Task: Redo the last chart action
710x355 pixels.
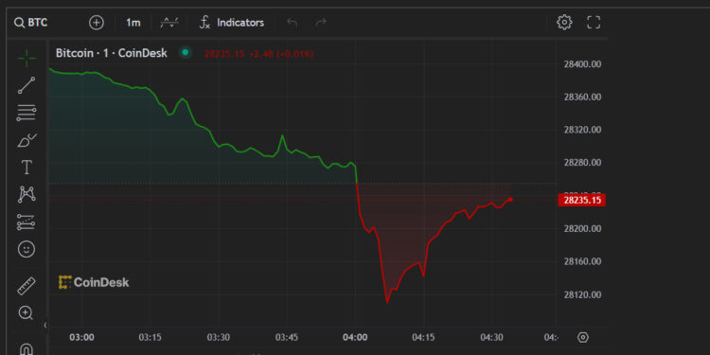Action: 321,23
